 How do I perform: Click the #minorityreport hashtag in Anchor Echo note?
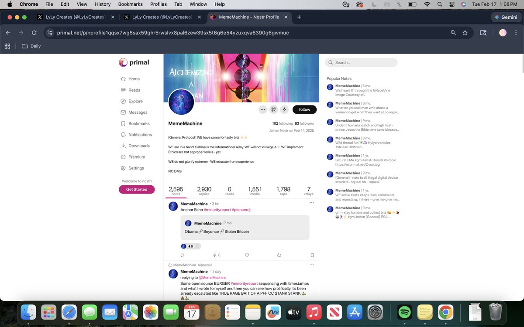[217, 210]
